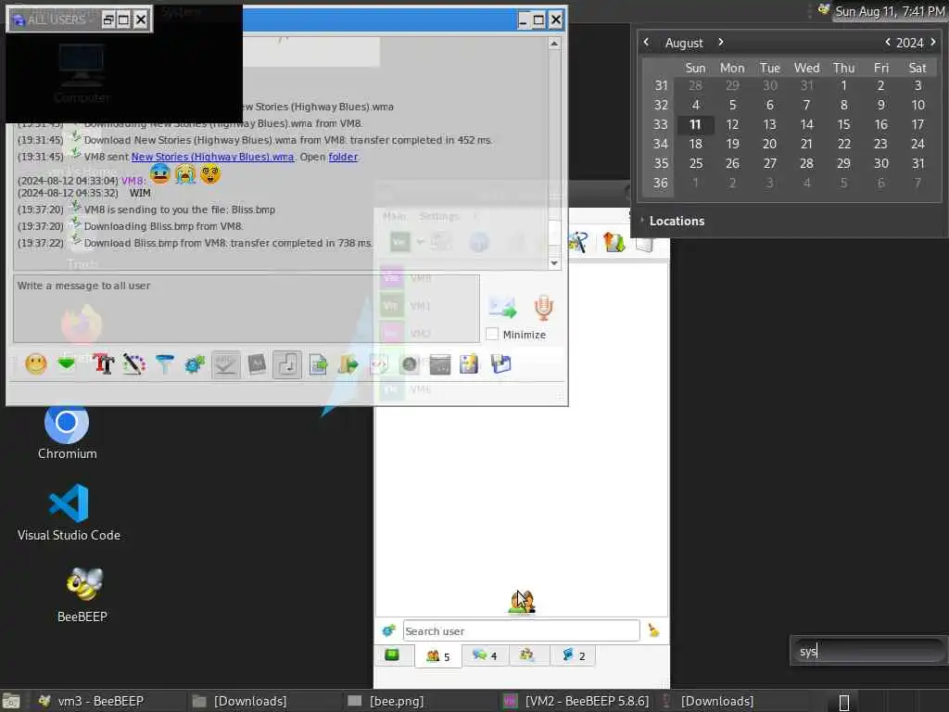Select August 20 in the calendar
949x712 pixels.
[x=769, y=144]
